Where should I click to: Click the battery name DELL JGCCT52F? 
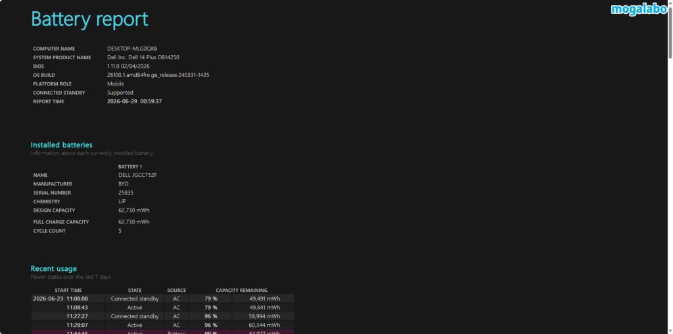click(x=137, y=175)
